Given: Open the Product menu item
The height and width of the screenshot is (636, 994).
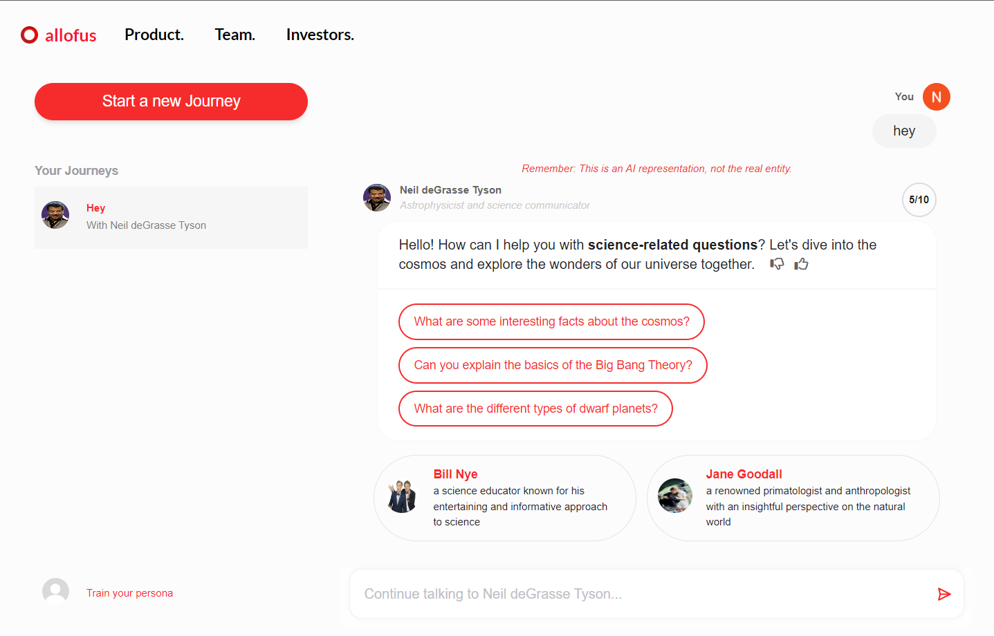Looking at the screenshot, I should point(154,35).
